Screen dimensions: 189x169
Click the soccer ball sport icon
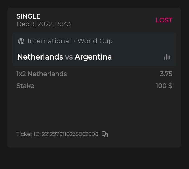coord(21,41)
